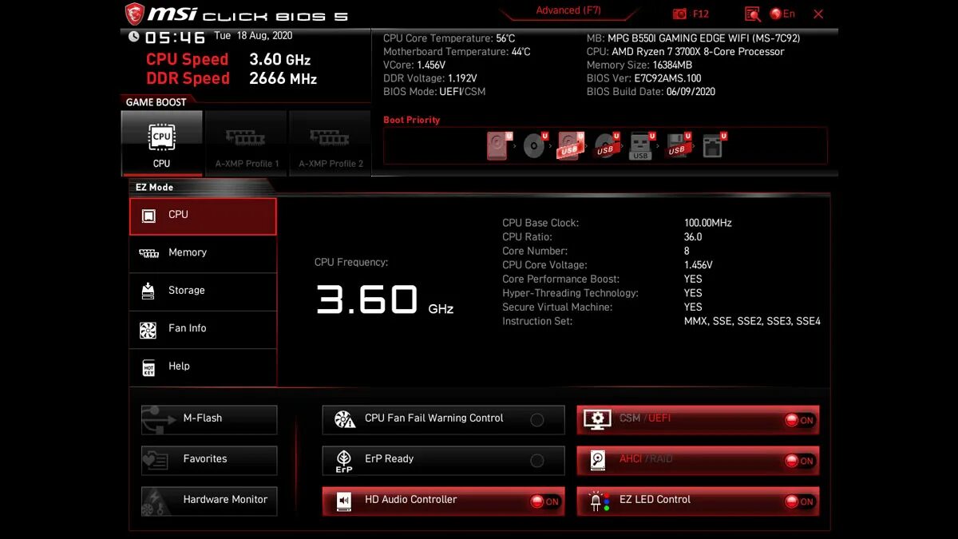Viewport: 958px width, 539px height.
Task: Click the fan icon in the sidebar
Action: pos(148,329)
